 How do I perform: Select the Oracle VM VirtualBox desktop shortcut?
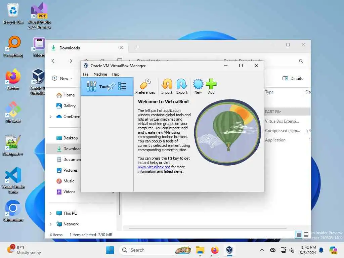click(x=38, y=82)
